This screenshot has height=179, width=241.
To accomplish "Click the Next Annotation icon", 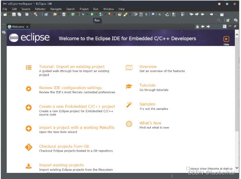I will (x=174, y=15).
